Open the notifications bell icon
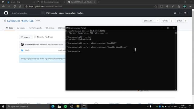This screenshot has height=109, width=194. tap(175, 13)
